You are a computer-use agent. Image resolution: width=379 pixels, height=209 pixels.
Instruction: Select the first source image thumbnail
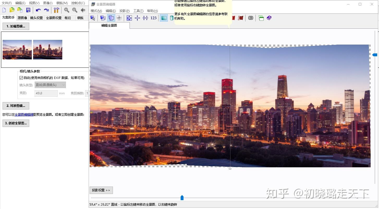pyautogui.click(x=17, y=50)
